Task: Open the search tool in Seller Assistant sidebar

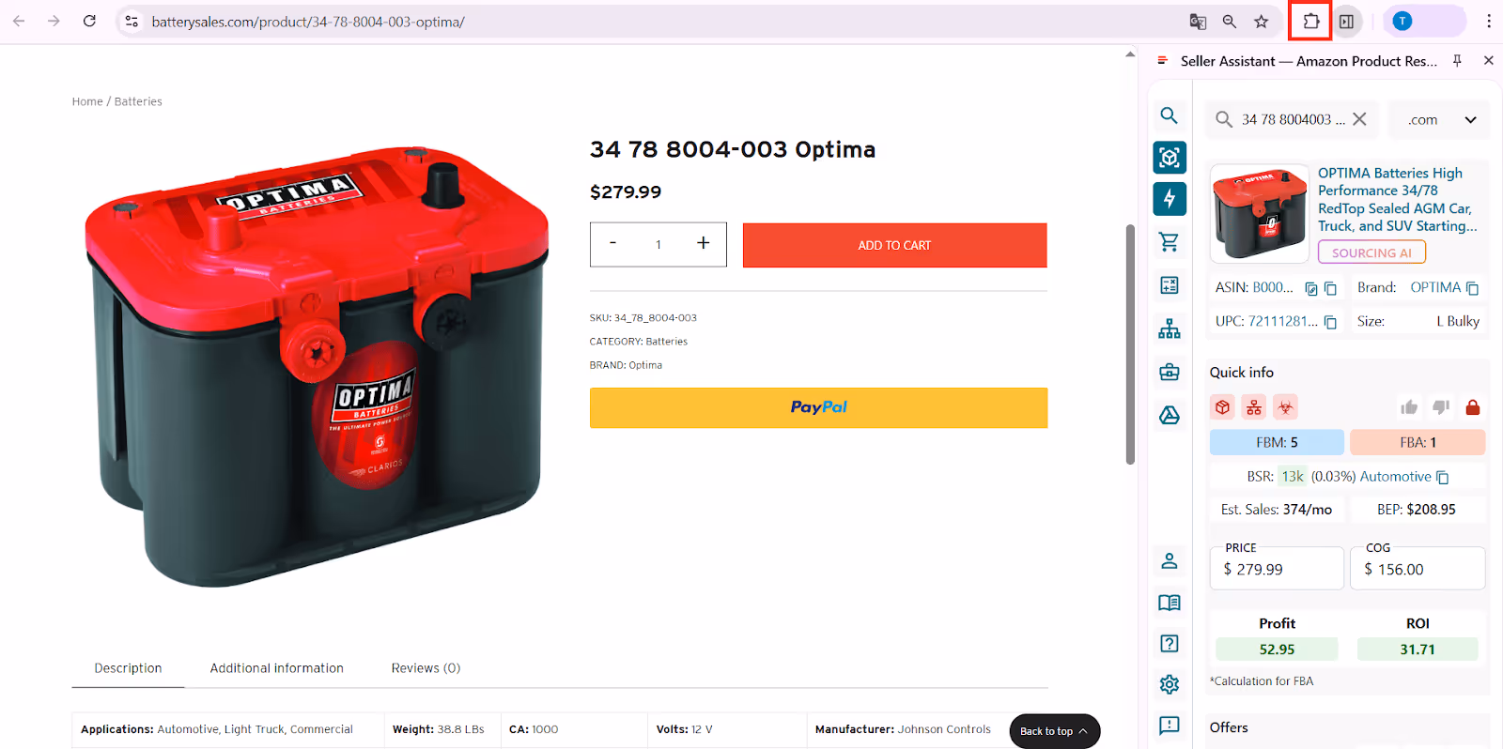Action: coord(1169,115)
